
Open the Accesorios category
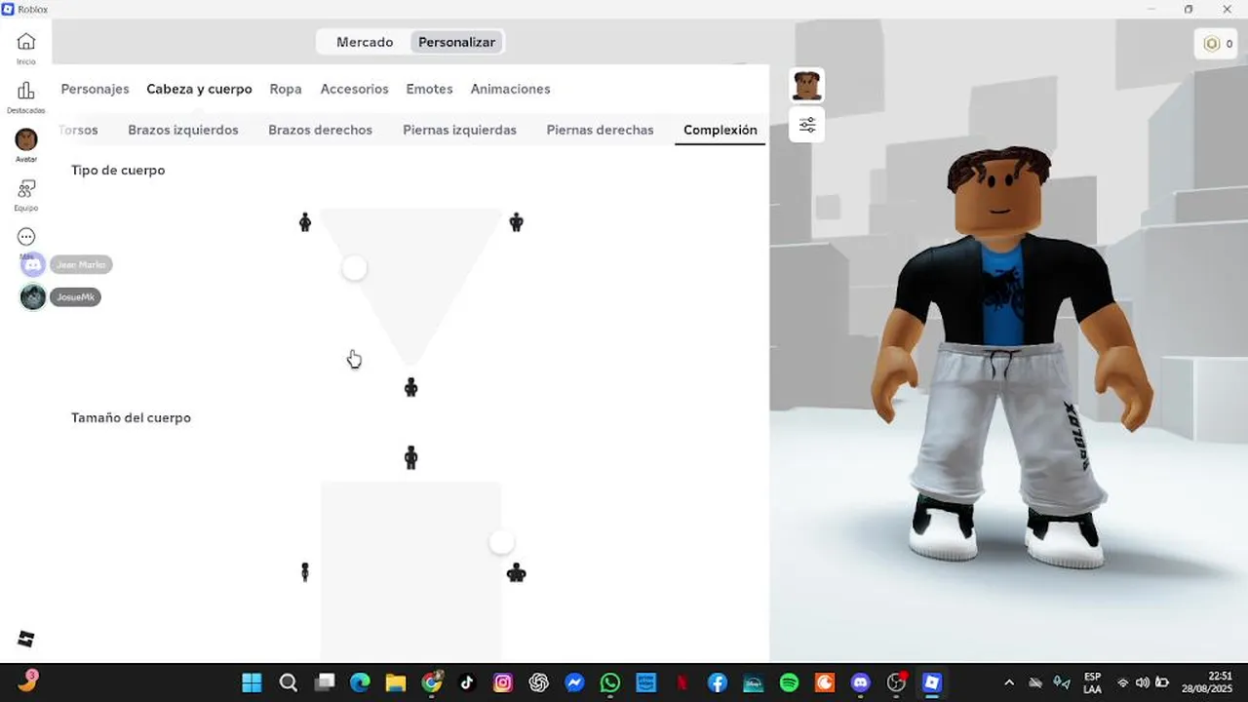click(x=355, y=89)
